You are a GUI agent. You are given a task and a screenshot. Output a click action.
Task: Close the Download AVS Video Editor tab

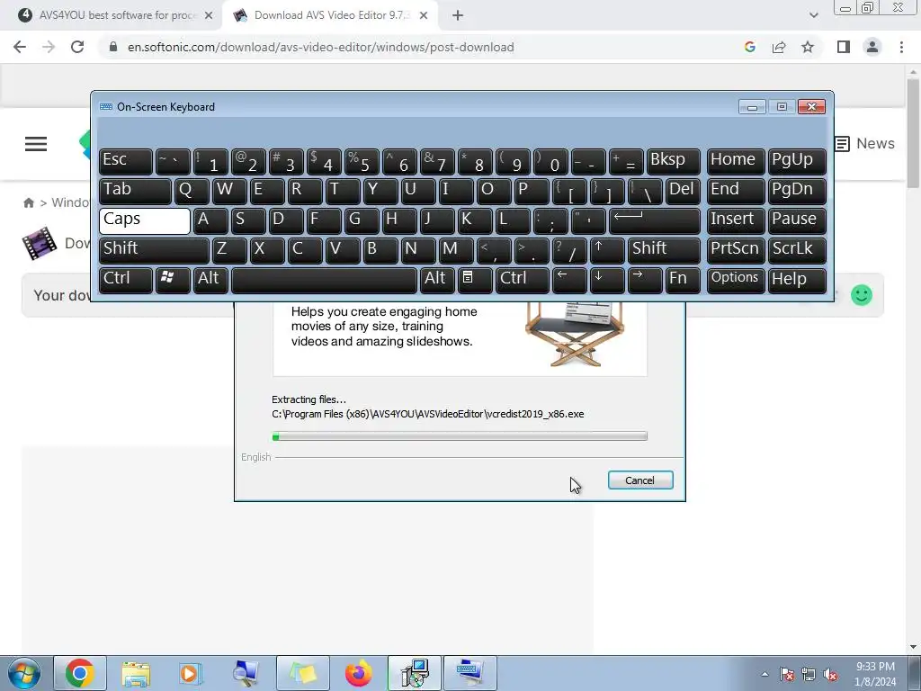tap(424, 15)
